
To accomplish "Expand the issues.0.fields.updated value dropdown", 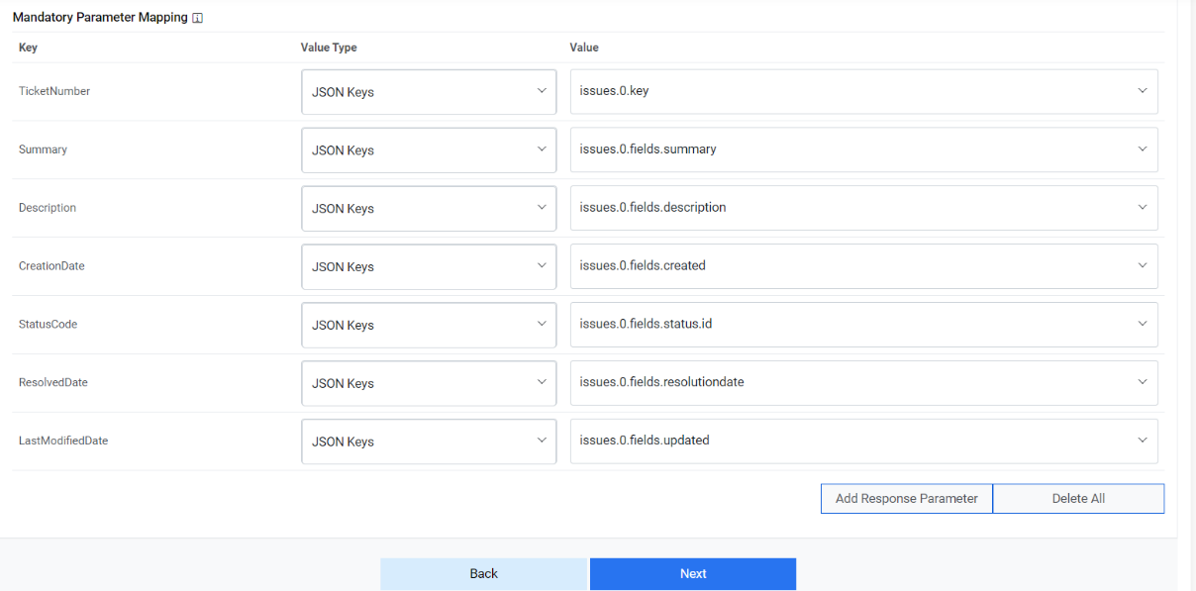I will pos(1142,441).
